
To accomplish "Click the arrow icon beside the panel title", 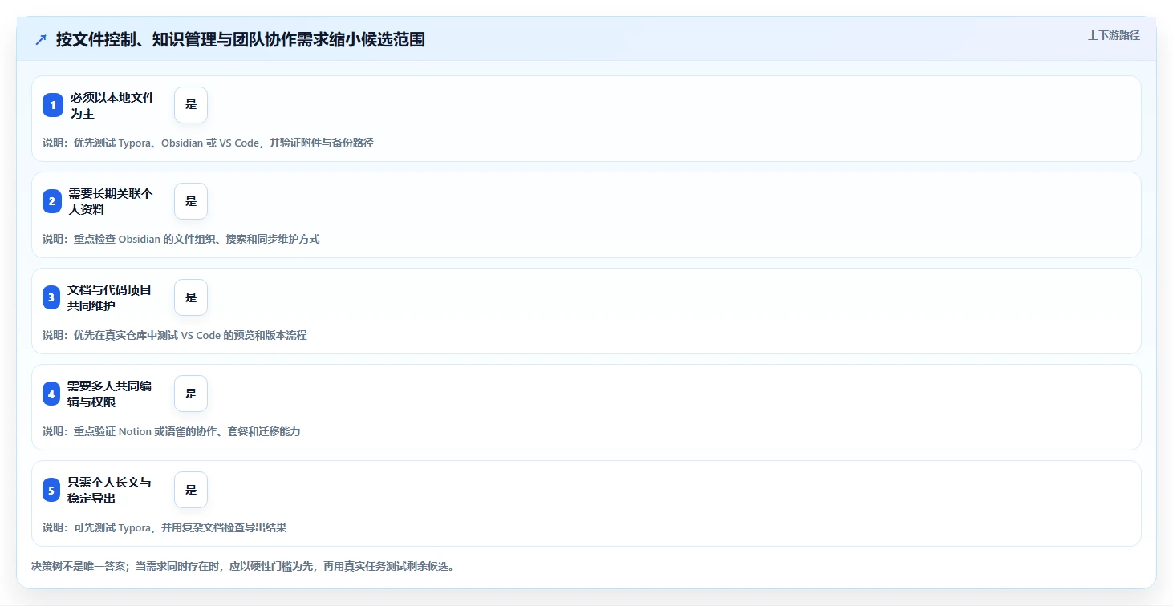I will (41, 39).
